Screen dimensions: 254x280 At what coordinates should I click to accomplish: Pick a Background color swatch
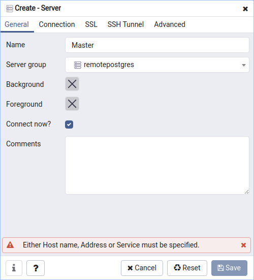tap(72, 84)
